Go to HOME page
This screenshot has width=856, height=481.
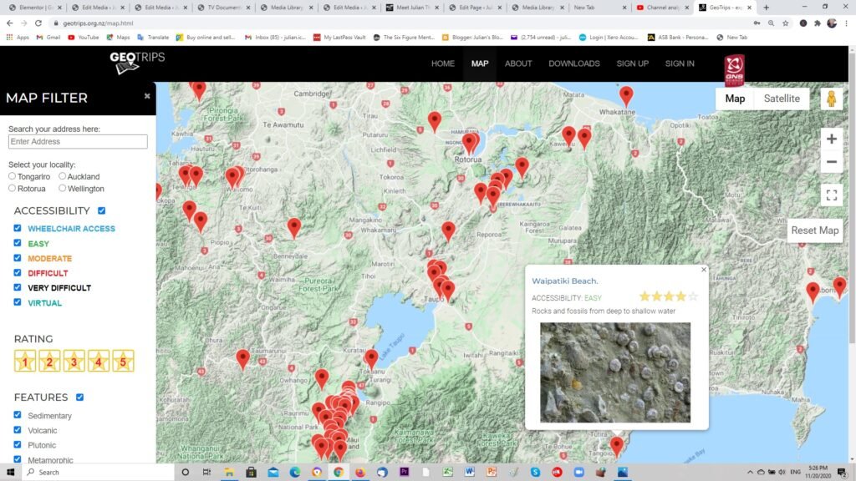[443, 63]
